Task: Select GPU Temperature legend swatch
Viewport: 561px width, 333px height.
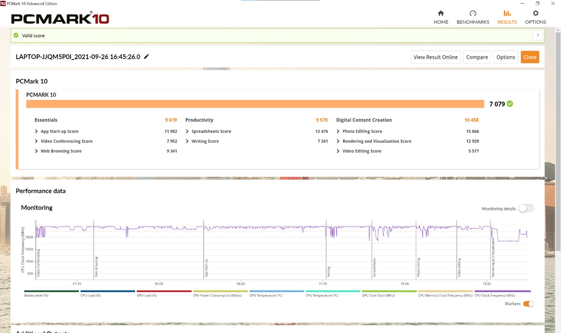Action: 277,291
